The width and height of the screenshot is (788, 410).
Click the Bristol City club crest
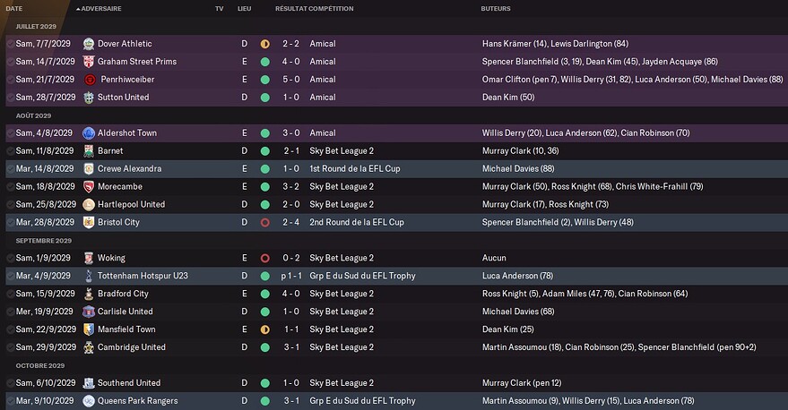point(89,222)
